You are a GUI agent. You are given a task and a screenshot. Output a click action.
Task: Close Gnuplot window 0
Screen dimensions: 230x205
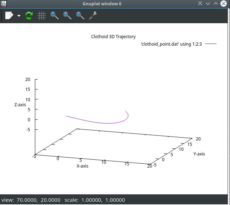coord(224,4)
